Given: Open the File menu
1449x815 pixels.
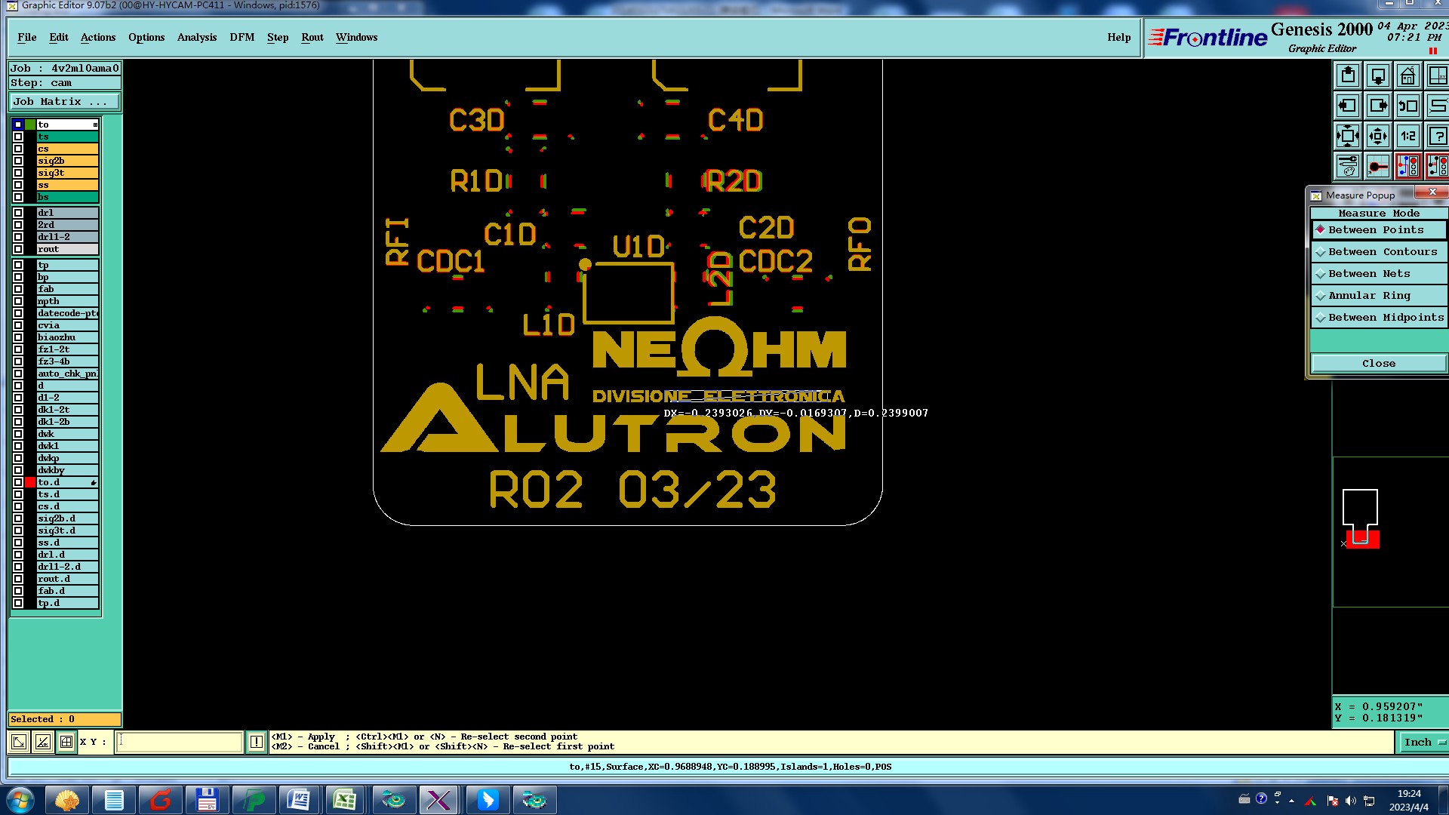Looking at the screenshot, I should coord(27,37).
